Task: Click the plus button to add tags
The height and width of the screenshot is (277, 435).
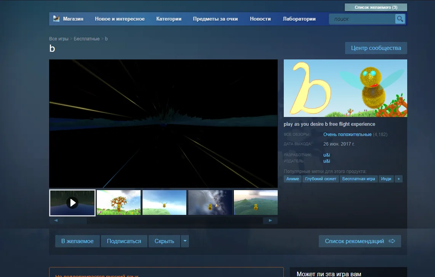Action: pos(399,179)
